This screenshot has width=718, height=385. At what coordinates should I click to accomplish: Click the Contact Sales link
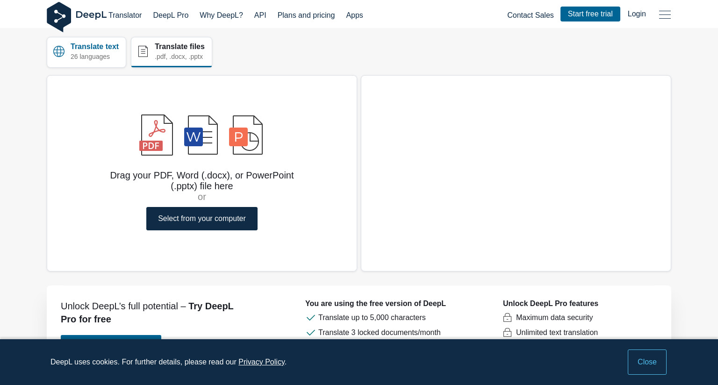point(530,15)
